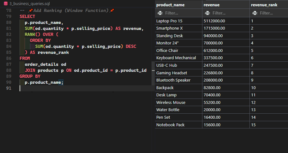Click the revenue value 700000.00
This screenshot has width=288, height=153.
(x=213, y=43)
